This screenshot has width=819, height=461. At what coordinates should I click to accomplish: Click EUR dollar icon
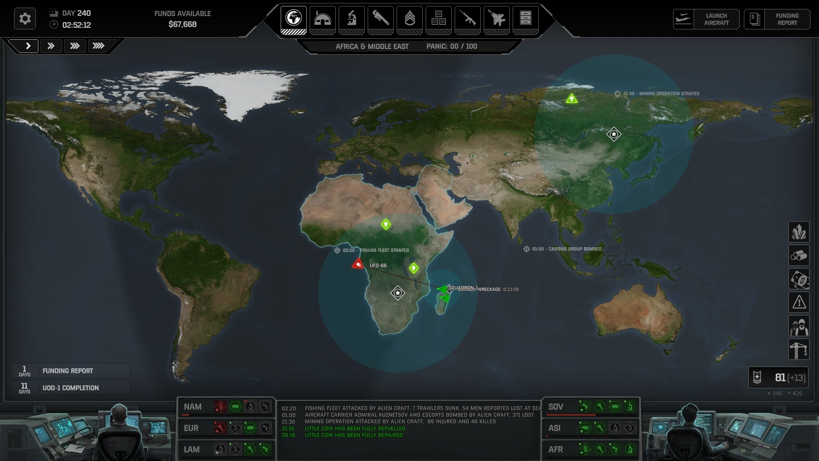[x=235, y=428]
